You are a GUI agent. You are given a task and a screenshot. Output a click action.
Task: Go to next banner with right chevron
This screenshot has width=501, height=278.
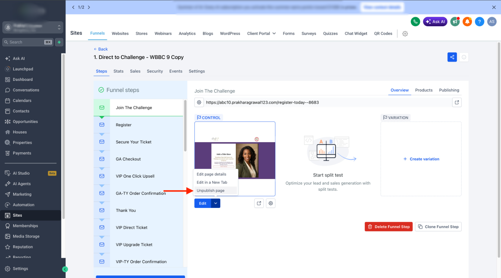(89, 7)
